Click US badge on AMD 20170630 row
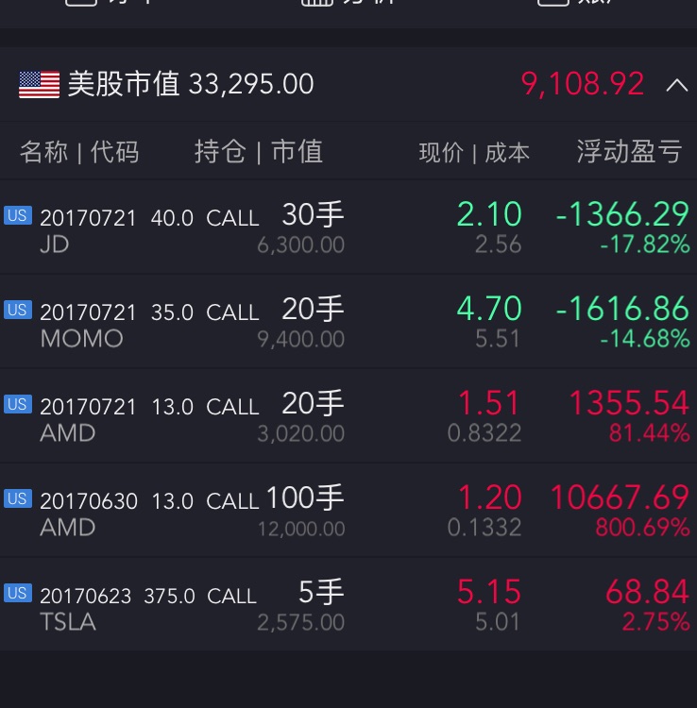697x708 pixels. click(17, 498)
